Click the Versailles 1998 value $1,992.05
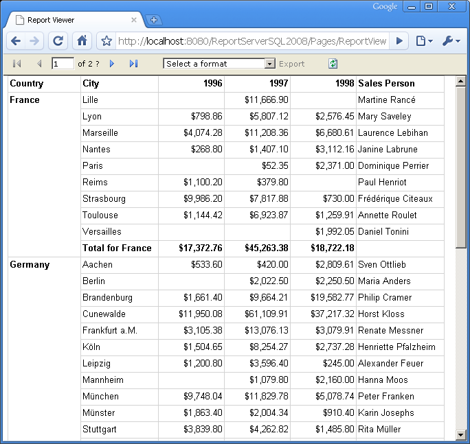The height and width of the screenshot is (444, 470). pos(335,231)
